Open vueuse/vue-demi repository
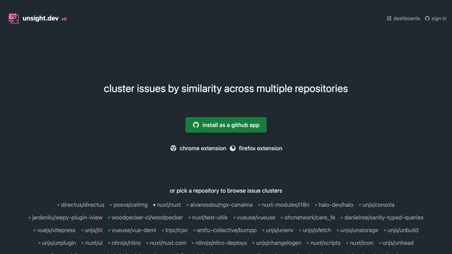The image size is (452, 254). click(x=133, y=230)
